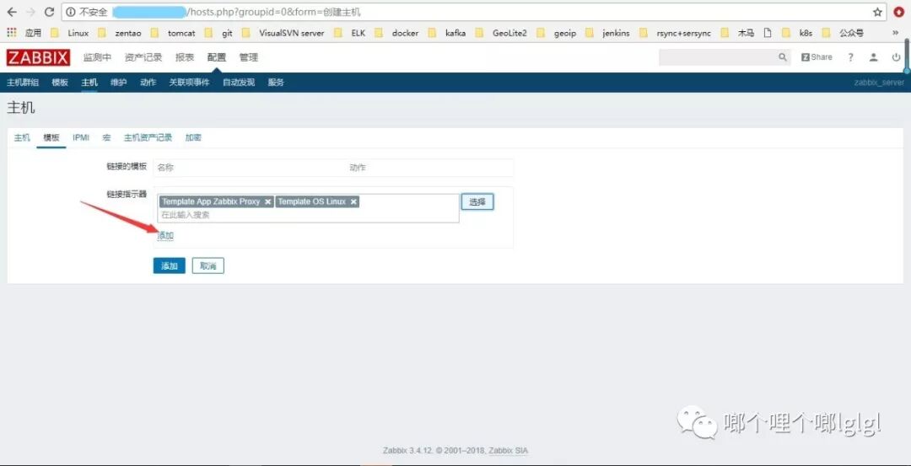Go to 动作 submenu

click(148, 83)
